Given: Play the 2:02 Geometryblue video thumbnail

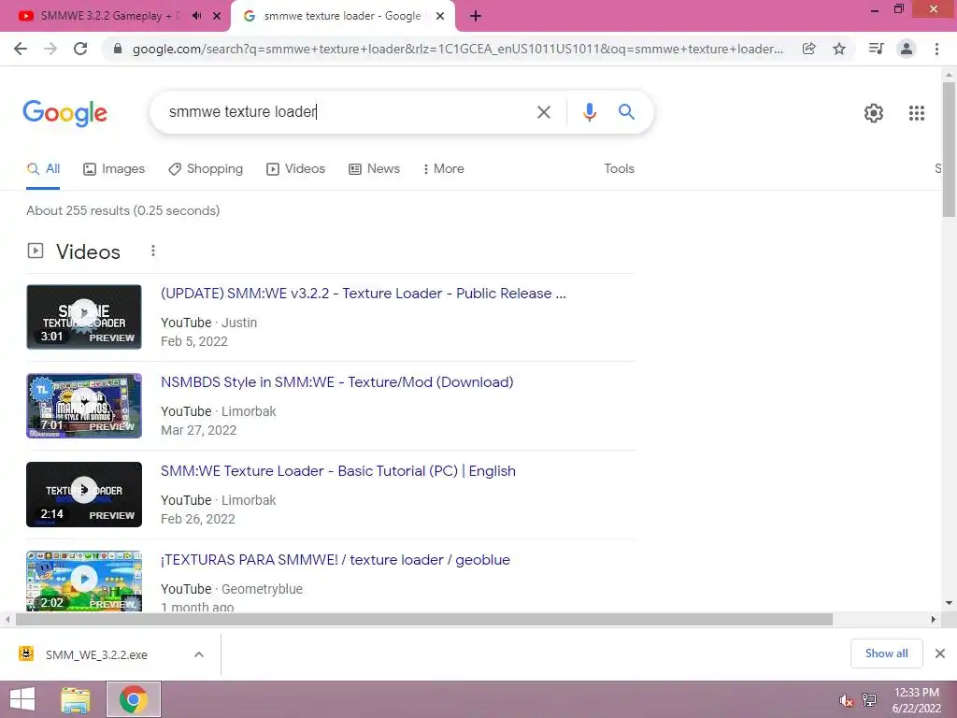Looking at the screenshot, I should click(84, 581).
